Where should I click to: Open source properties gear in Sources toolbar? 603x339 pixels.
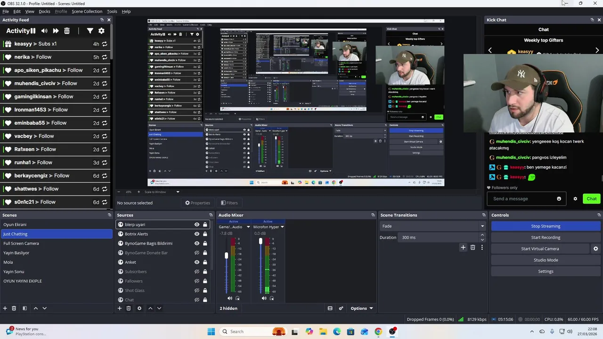pyautogui.click(x=139, y=308)
